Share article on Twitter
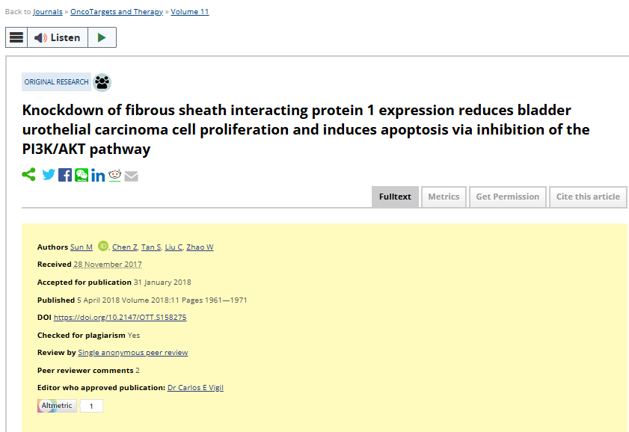 click(49, 175)
